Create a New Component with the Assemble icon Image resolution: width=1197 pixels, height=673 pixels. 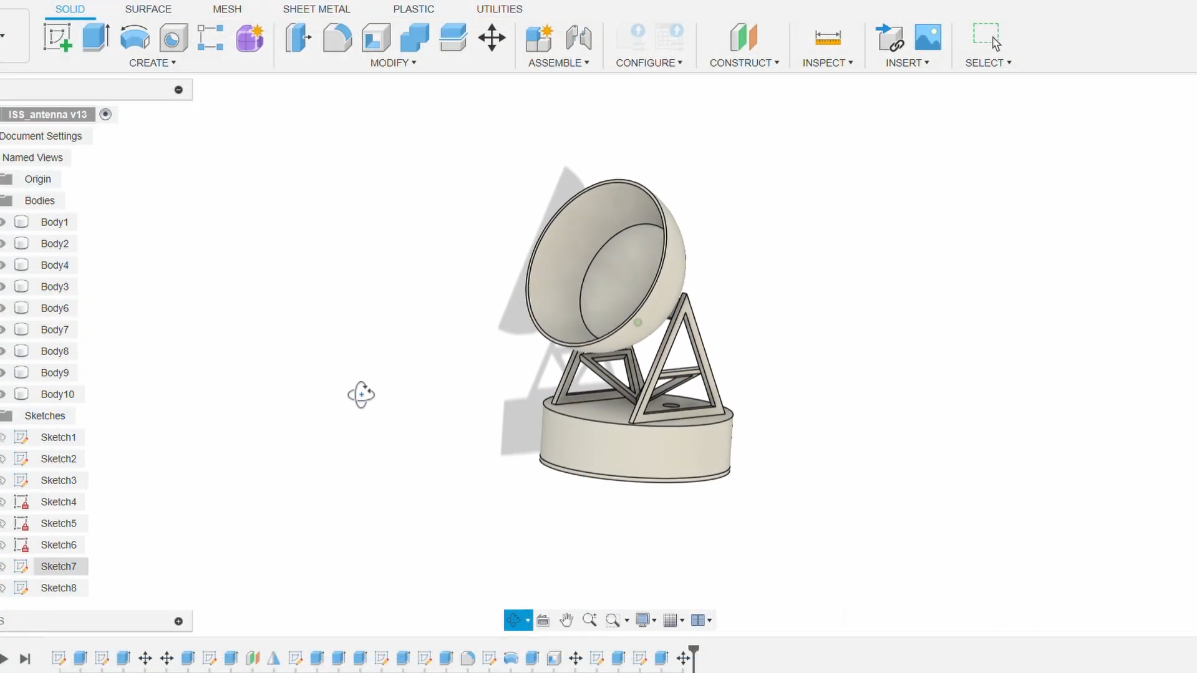coord(538,39)
